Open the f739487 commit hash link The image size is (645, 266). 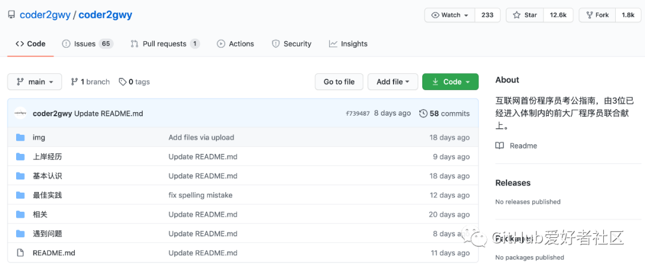[x=358, y=113]
